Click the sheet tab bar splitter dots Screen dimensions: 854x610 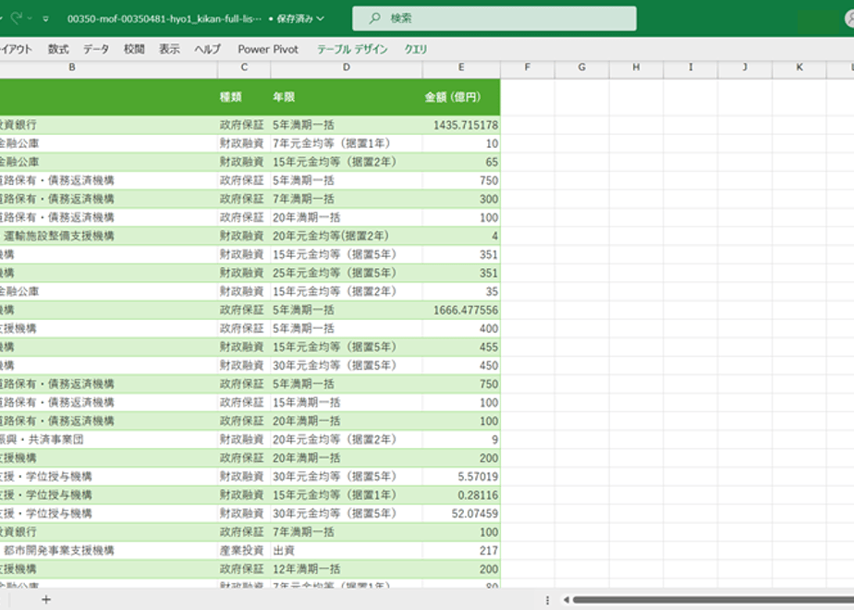pos(547,600)
